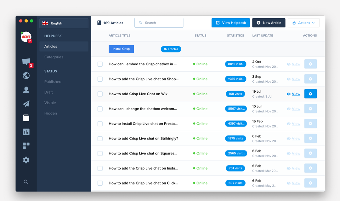
Task: Click the search magnifier in left sidebar
Action: [26, 182]
